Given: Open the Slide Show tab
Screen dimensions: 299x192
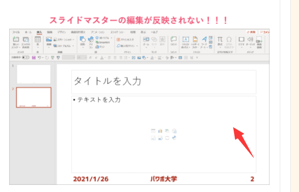Looking at the screenshot, I should [x=117, y=32].
